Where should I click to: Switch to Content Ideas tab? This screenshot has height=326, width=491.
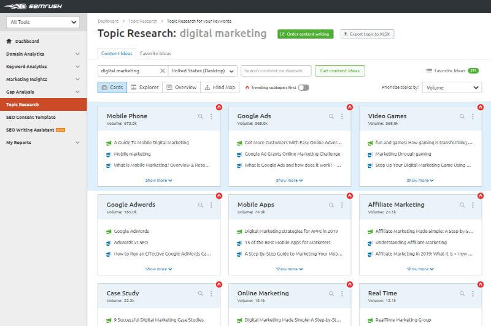pos(117,53)
